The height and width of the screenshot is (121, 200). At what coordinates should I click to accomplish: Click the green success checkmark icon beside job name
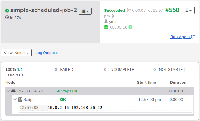click(7, 11)
